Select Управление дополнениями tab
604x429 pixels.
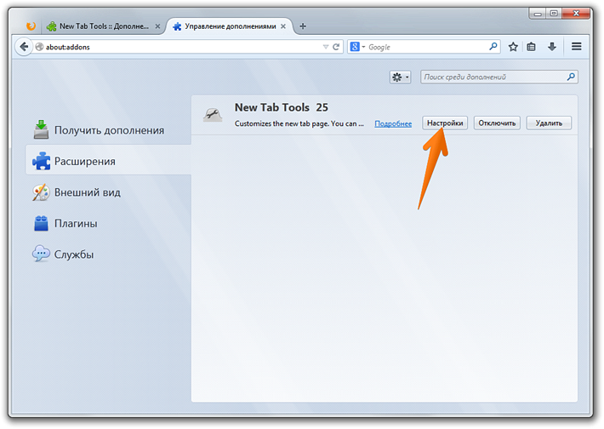pyautogui.click(x=230, y=26)
